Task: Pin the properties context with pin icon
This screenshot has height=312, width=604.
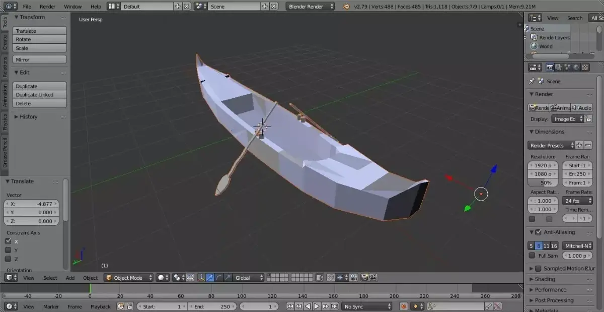Action: pos(532,81)
